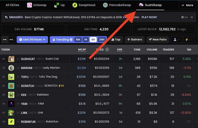Select the 5M trending interval
Image resolution: width=198 pixels, height=128 pixels.
tap(78, 40)
